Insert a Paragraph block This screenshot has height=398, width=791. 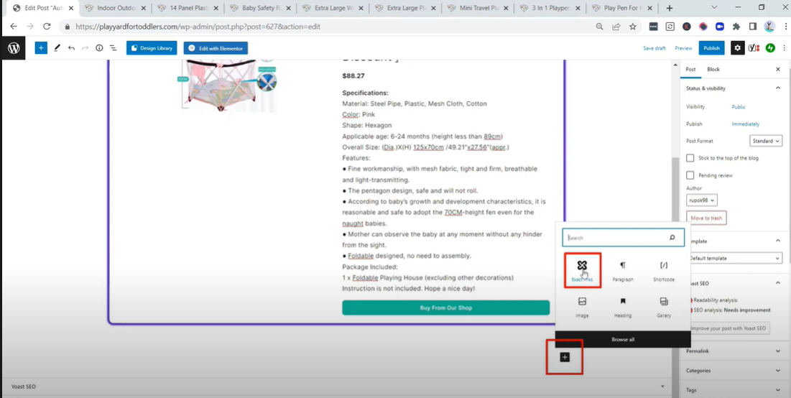tap(623, 270)
